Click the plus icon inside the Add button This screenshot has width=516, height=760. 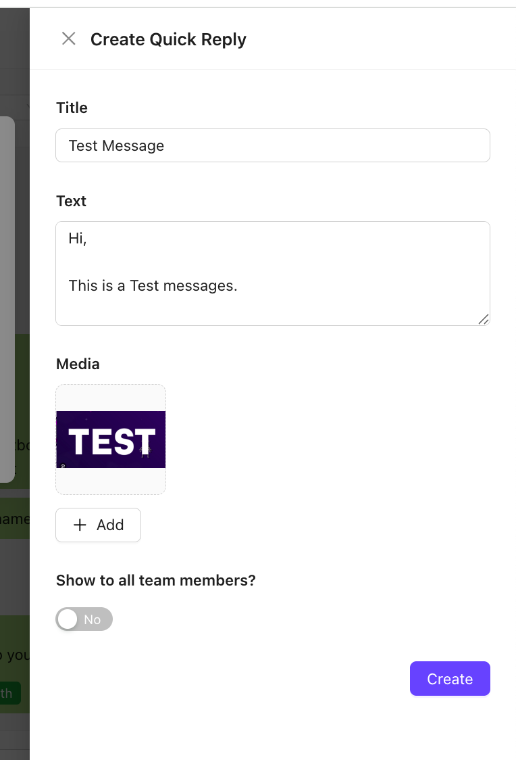coord(80,525)
